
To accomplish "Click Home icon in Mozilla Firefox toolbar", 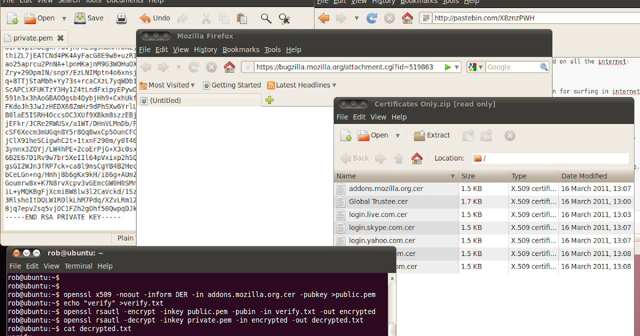I will (x=229, y=67).
